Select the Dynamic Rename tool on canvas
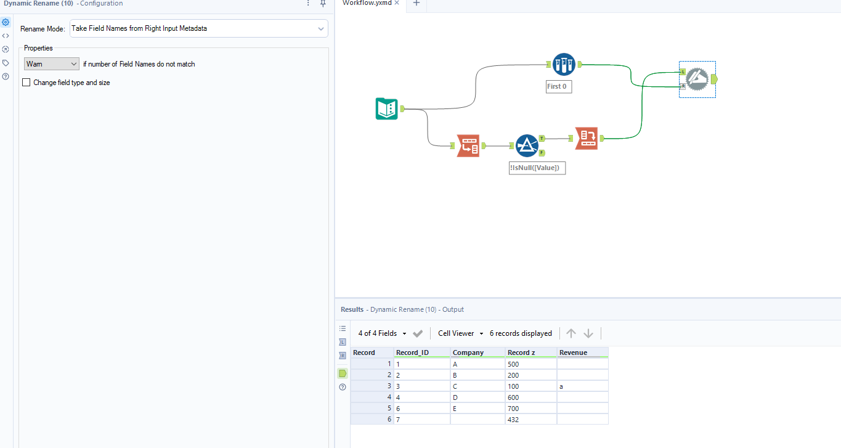Viewport: 841px width, 448px height. coord(697,79)
